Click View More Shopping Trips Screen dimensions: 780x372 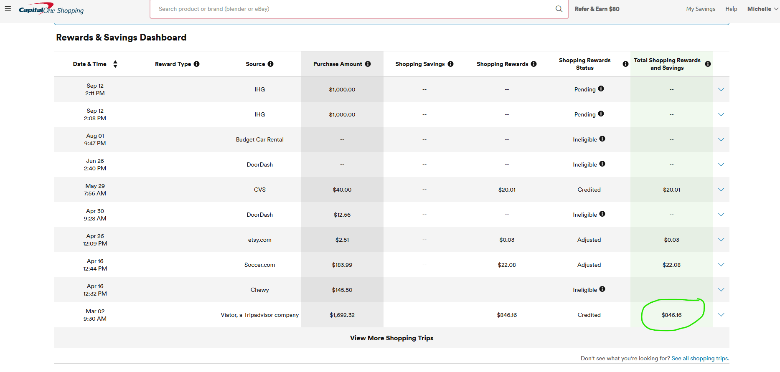391,338
